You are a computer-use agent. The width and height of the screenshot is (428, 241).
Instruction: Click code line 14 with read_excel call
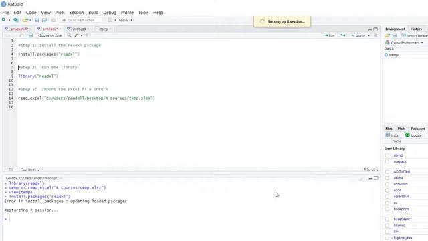[86, 98]
